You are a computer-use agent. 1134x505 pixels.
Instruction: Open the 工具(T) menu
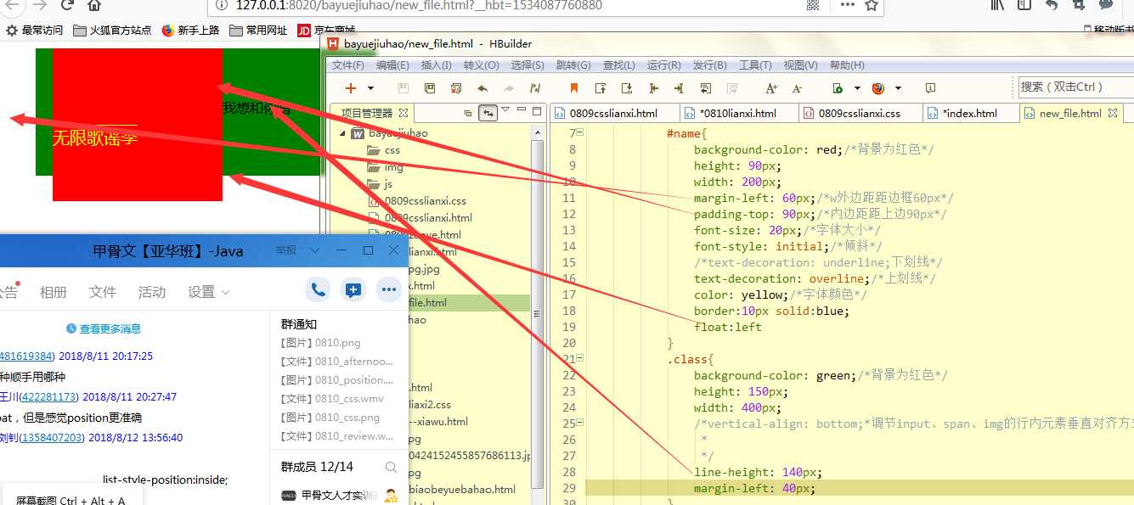tap(755, 65)
